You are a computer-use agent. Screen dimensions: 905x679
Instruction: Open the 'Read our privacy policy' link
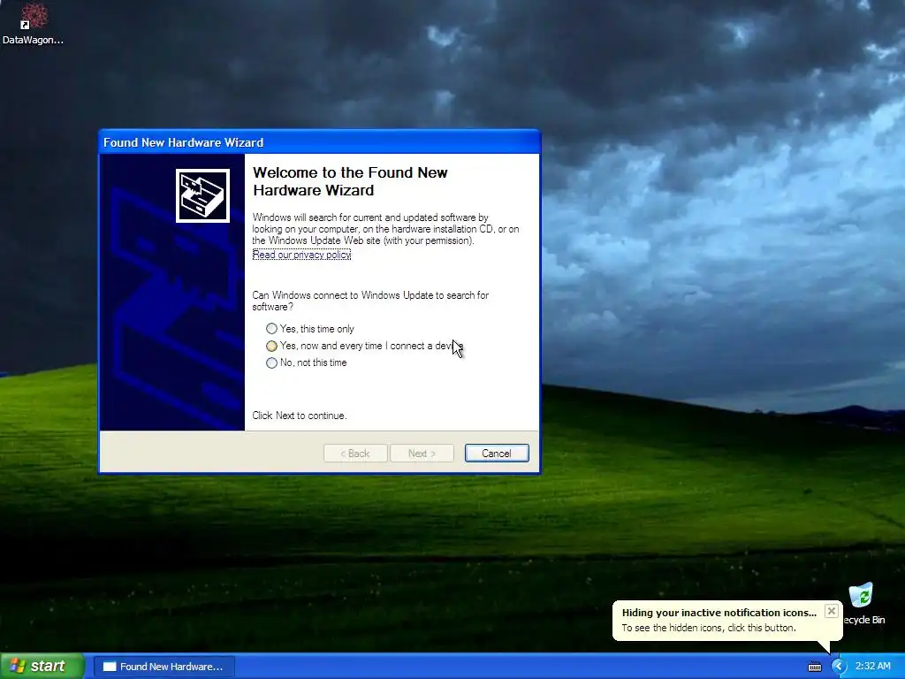click(x=301, y=255)
